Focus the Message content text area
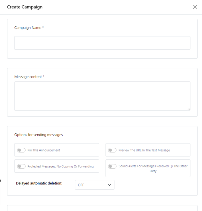 (102, 96)
